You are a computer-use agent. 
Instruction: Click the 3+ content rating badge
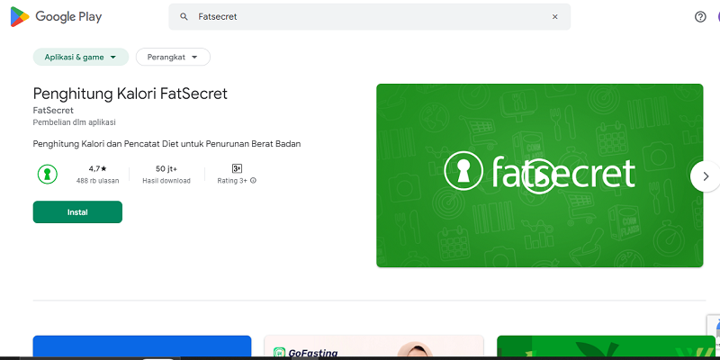point(237,168)
